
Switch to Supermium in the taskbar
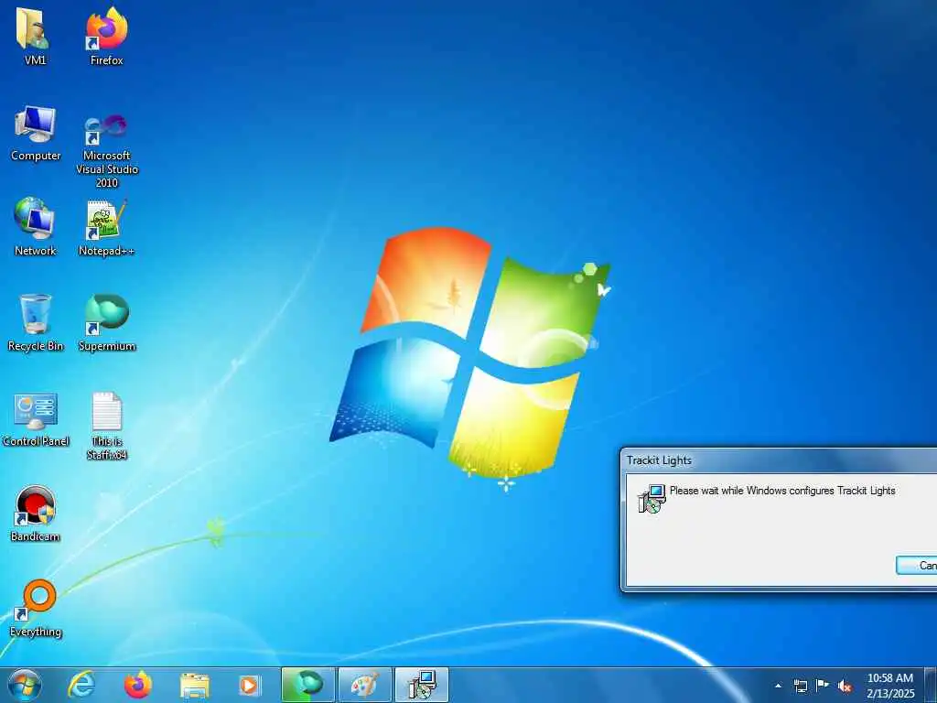(x=308, y=685)
